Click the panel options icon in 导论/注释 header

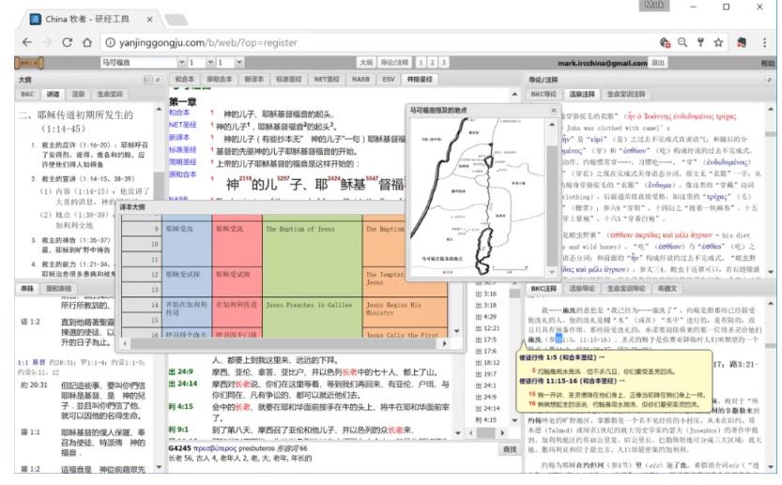(x=769, y=81)
